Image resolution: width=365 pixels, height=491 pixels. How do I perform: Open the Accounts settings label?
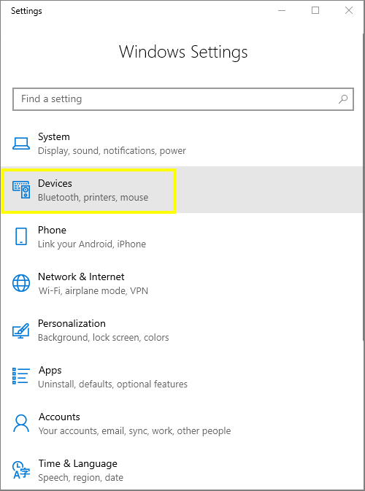click(x=59, y=417)
